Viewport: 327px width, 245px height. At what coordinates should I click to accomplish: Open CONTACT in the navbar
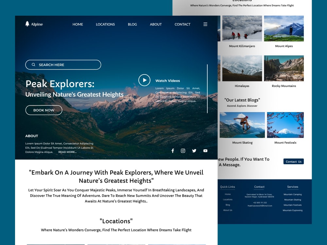[182, 24]
